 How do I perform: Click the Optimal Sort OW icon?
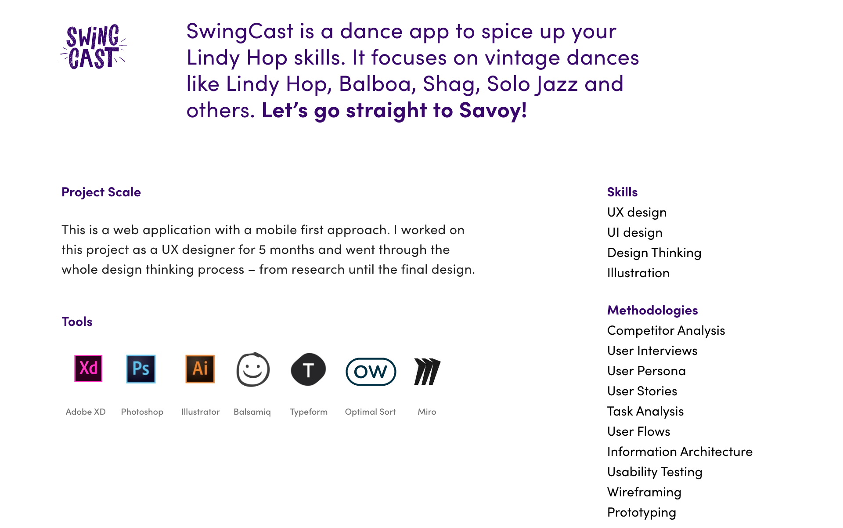[371, 372]
